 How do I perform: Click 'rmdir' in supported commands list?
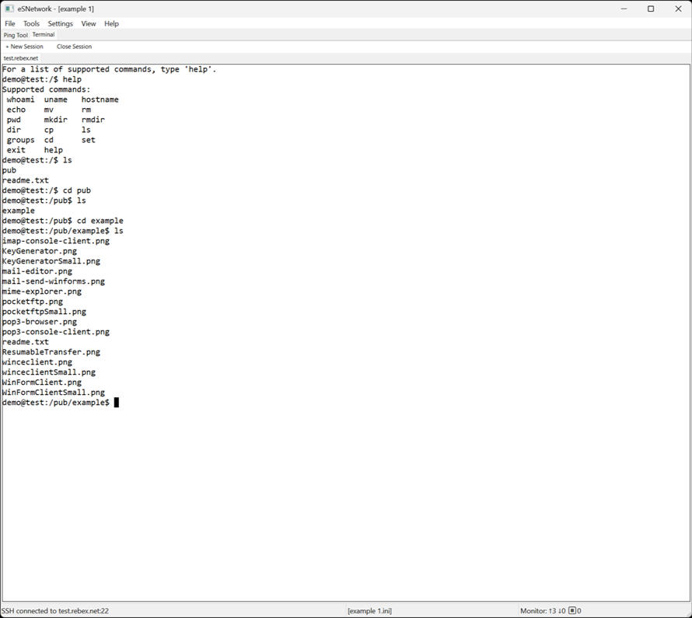pyautogui.click(x=93, y=120)
